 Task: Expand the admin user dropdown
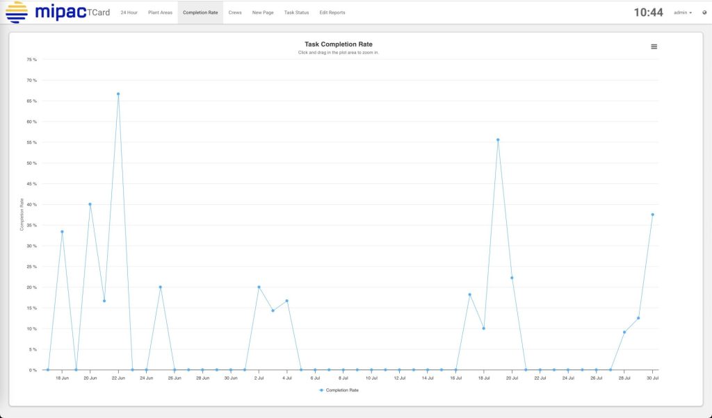(x=683, y=12)
